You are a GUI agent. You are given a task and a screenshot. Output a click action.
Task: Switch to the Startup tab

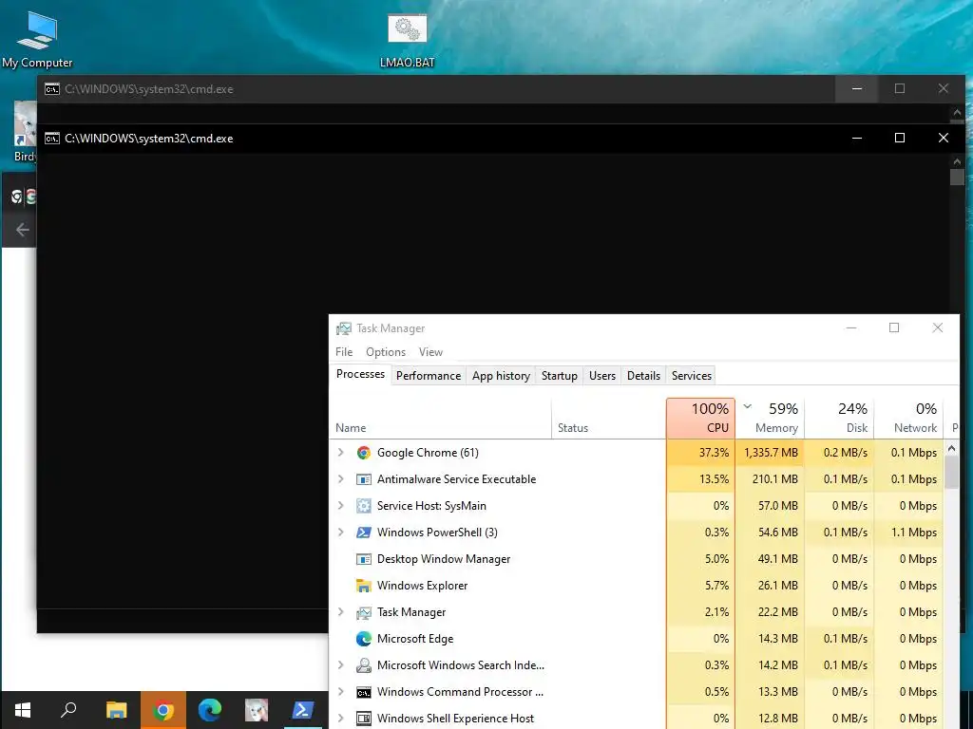pyautogui.click(x=559, y=376)
